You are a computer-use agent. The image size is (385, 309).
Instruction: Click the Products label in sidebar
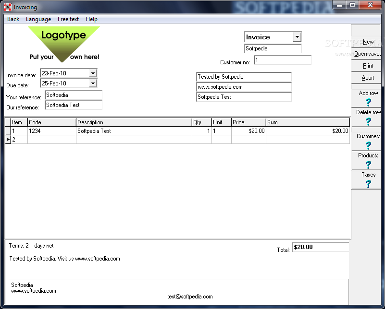[x=368, y=155]
